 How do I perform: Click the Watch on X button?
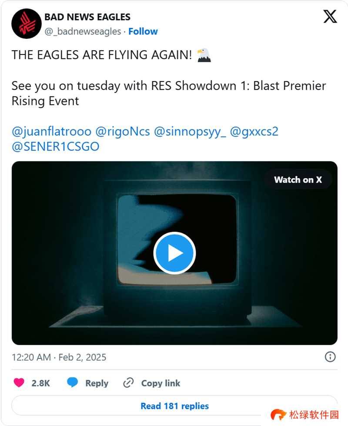click(x=298, y=180)
